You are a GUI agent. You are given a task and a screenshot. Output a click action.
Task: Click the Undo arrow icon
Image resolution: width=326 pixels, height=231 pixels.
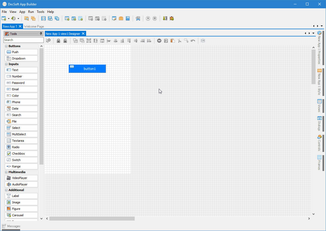pyautogui.click(x=193, y=41)
